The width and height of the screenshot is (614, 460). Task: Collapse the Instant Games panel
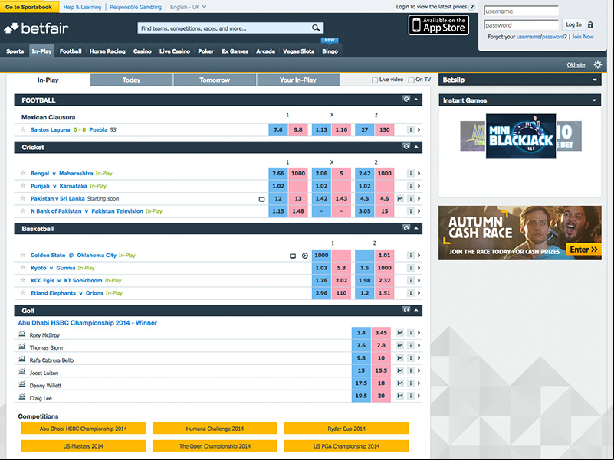pyautogui.click(x=594, y=100)
